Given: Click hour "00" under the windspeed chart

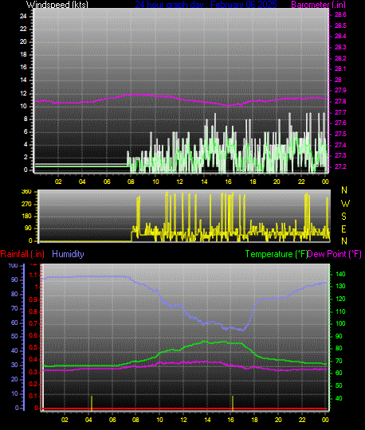Looking at the screenshot, I should pyautogui.click(x=325, y=182).
